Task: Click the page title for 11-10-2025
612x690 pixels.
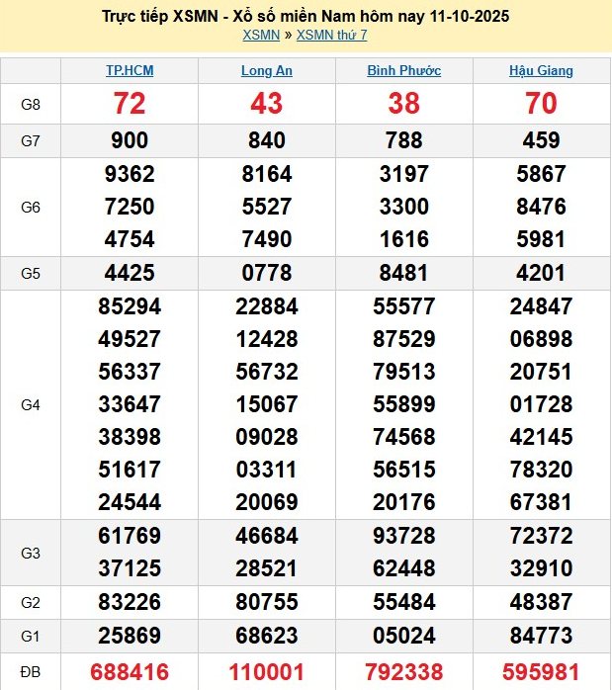Action: coord(306,17)
